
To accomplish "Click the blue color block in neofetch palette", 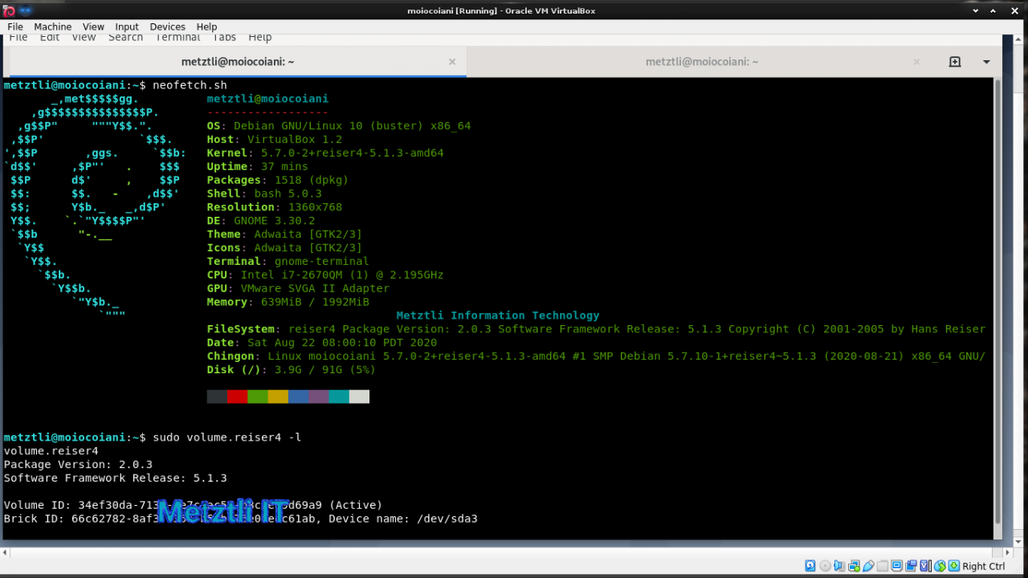I will pos(298,397).
